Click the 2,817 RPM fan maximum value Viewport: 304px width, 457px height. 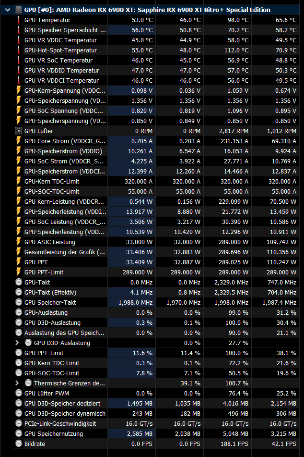point(234,131)
